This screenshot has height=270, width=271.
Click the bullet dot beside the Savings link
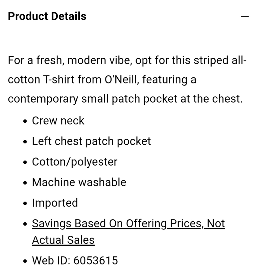pos(25,224)
